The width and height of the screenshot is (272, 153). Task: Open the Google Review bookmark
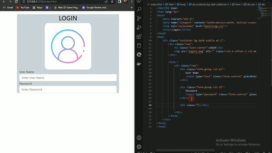(x=95, y=8)
